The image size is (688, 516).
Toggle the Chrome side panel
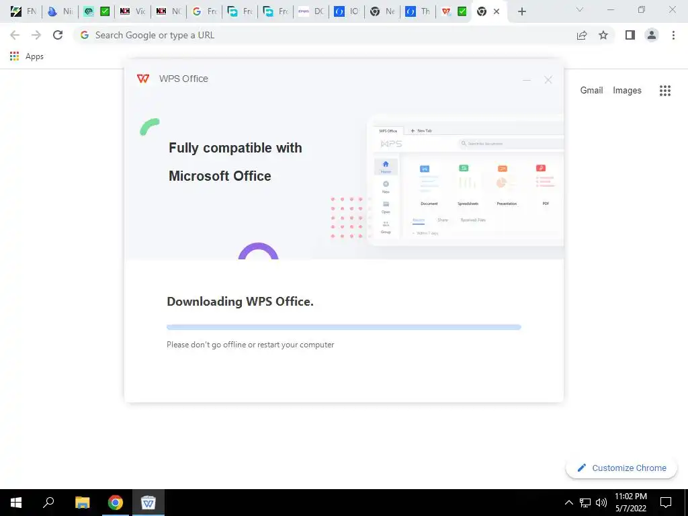point(630,35)
